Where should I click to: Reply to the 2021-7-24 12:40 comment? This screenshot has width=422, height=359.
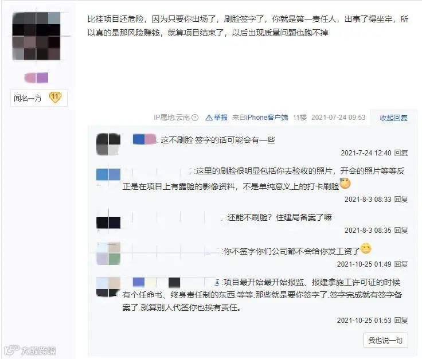tap(401, 153)
